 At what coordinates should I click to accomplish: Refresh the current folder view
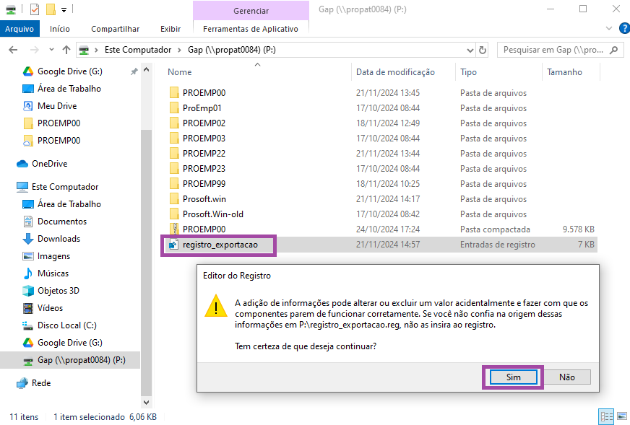483,51
